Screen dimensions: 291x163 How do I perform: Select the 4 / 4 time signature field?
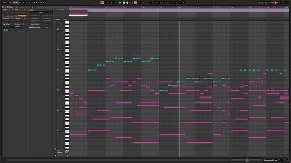pyautogui.click(x=28, y=3)
